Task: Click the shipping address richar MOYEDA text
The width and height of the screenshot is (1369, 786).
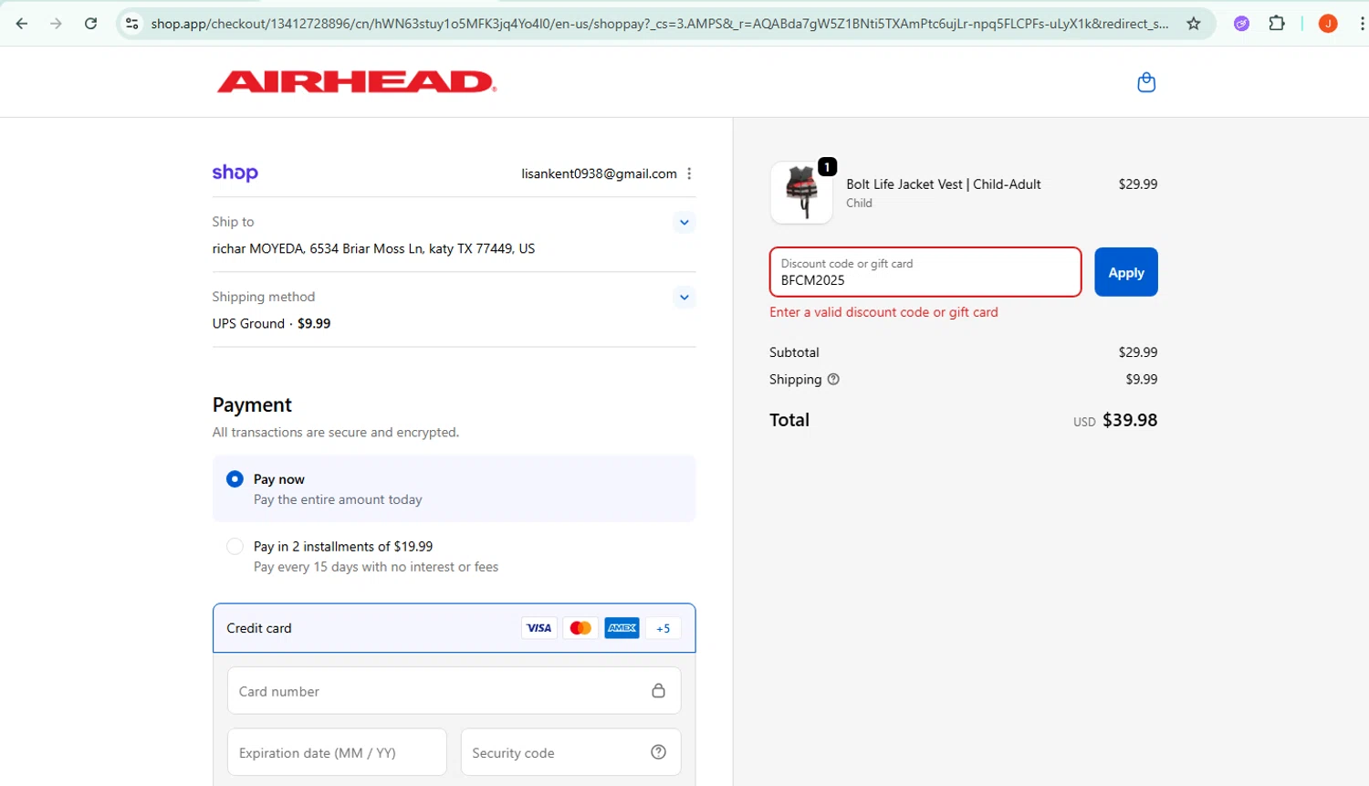Action: tap(373, 248)
